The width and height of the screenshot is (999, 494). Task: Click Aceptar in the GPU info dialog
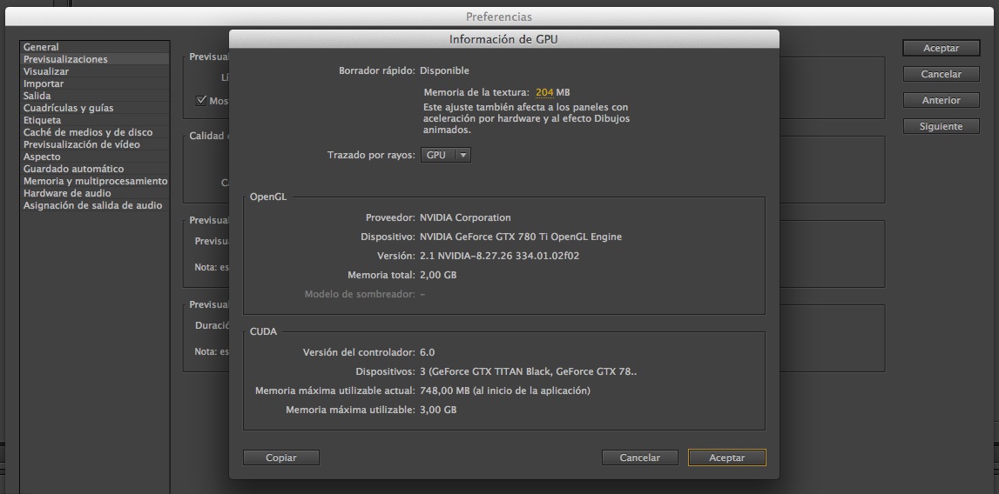pos(727,457)
